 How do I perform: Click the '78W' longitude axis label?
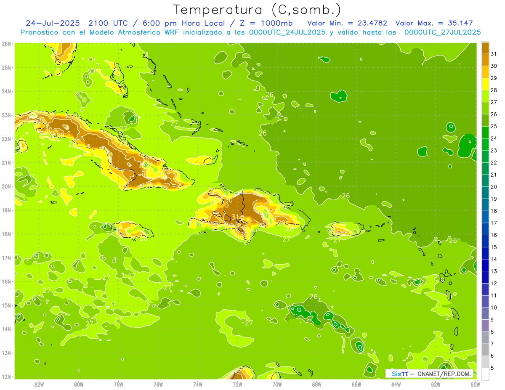click(x=118, y=385)
